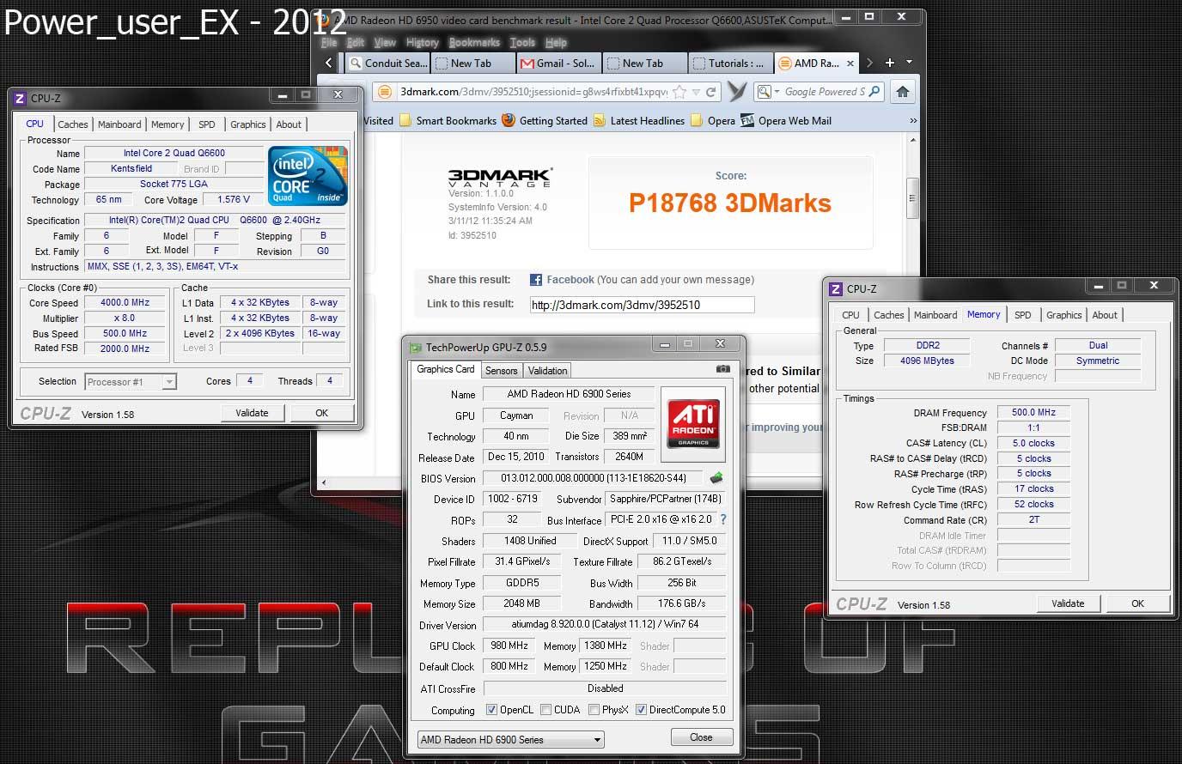Switch to the Gmail browser tab
The width and height of the screenshot is (1182, 764).
pos(558,63)
